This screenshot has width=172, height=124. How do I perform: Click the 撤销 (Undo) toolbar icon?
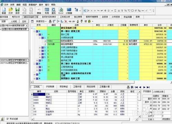pos(39,11)
